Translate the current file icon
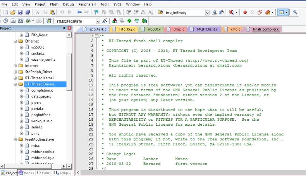 click(x=6, y=21)
